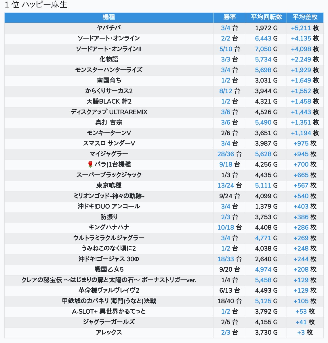The image size is (328, 343).
Task: Click the モンスターハンターライズ machine name
Action: tap(109, 70)
